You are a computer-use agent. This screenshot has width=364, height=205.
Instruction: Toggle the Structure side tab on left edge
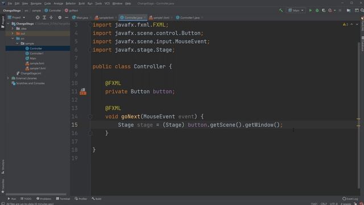click(x=3, y=167)
